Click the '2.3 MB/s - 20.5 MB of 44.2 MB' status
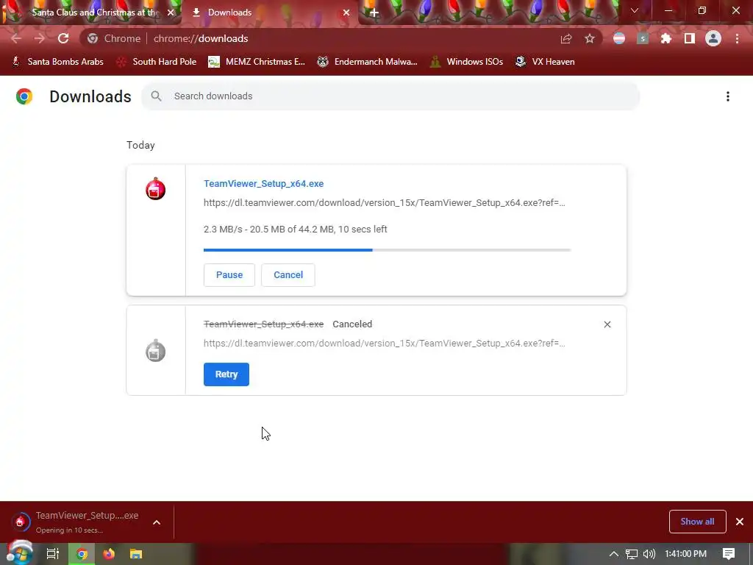This screenshot has height=565, width=753. pyautogui.click(x=296, y=230)
